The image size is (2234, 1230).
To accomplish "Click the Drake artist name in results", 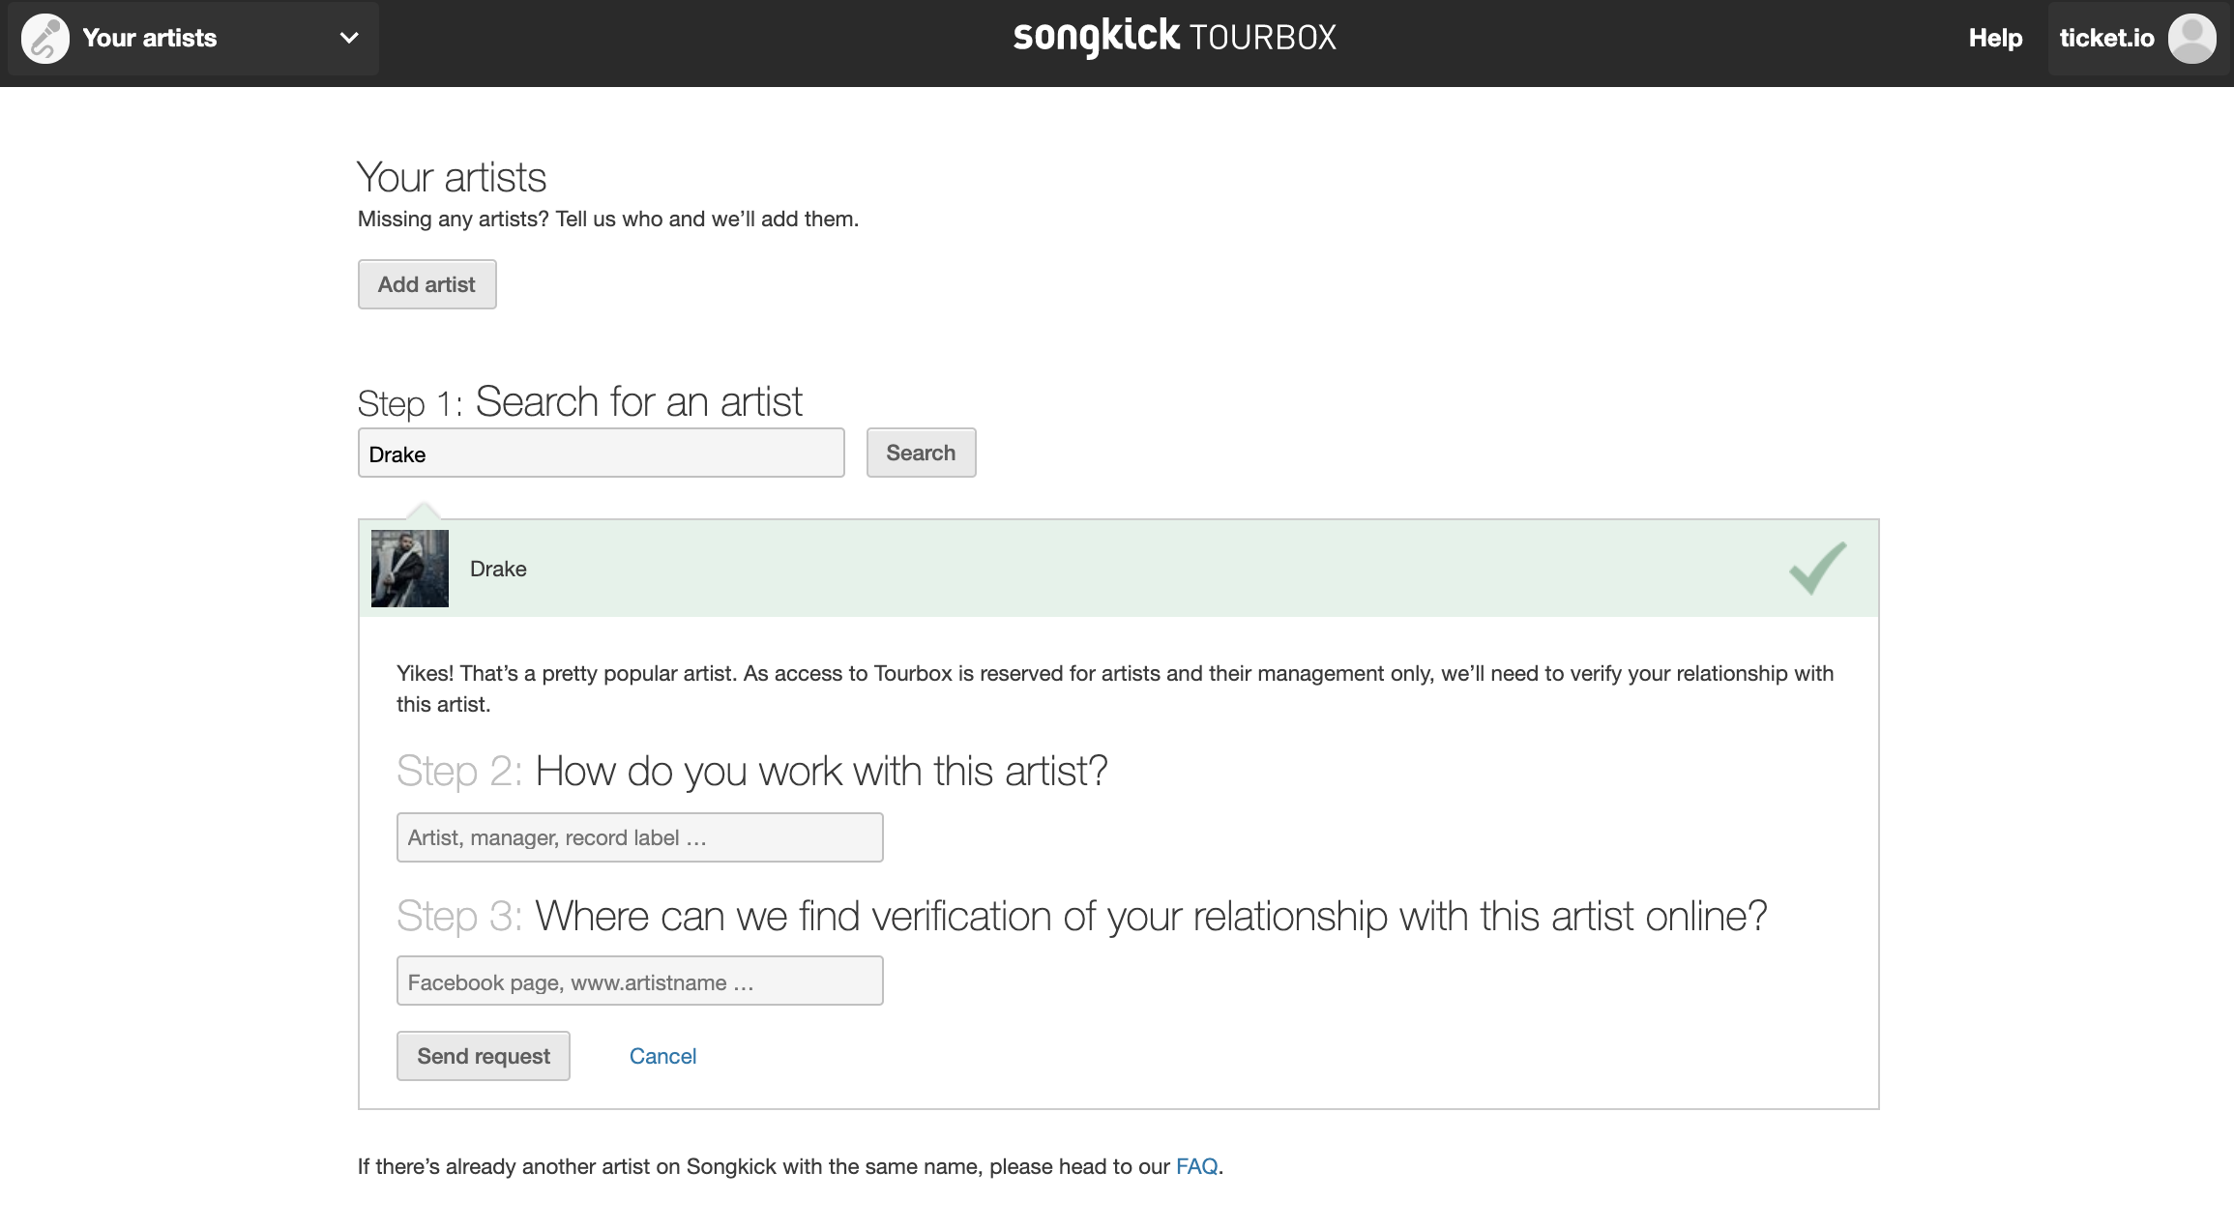I will click(498, 569).
